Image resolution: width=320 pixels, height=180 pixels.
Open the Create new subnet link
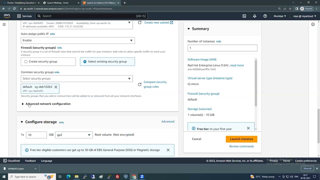[x=158, y=22]
